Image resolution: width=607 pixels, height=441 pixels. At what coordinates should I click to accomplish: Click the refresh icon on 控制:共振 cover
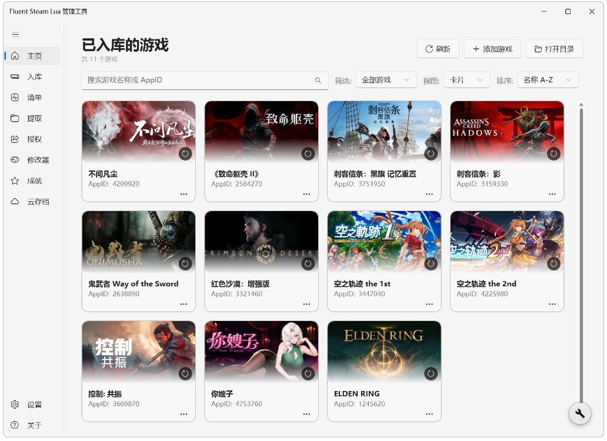(x=185, y=374)
